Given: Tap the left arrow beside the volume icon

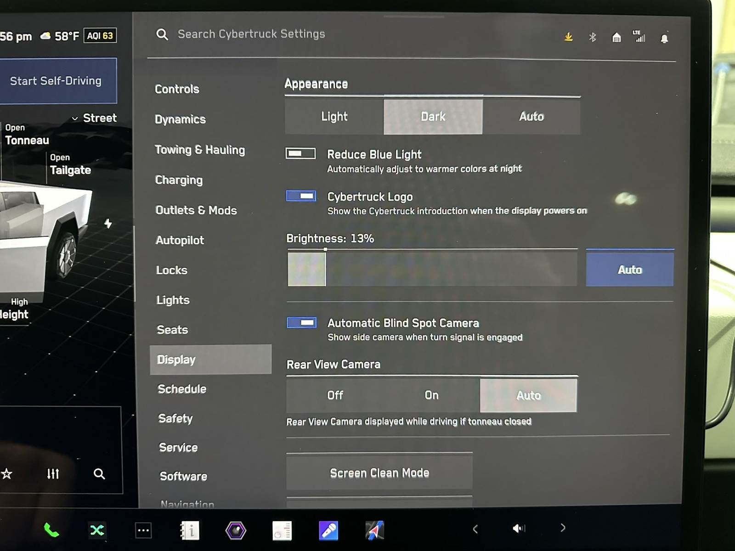Looking at the screenshot, I should 475,529.
